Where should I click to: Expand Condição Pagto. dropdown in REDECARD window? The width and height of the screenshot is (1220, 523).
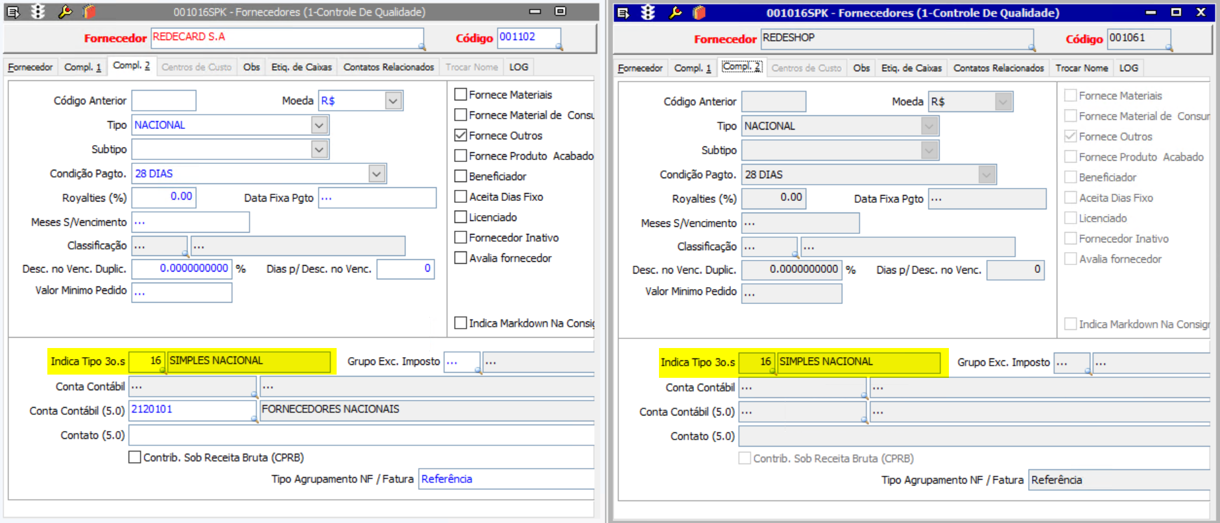pos(377,174)
